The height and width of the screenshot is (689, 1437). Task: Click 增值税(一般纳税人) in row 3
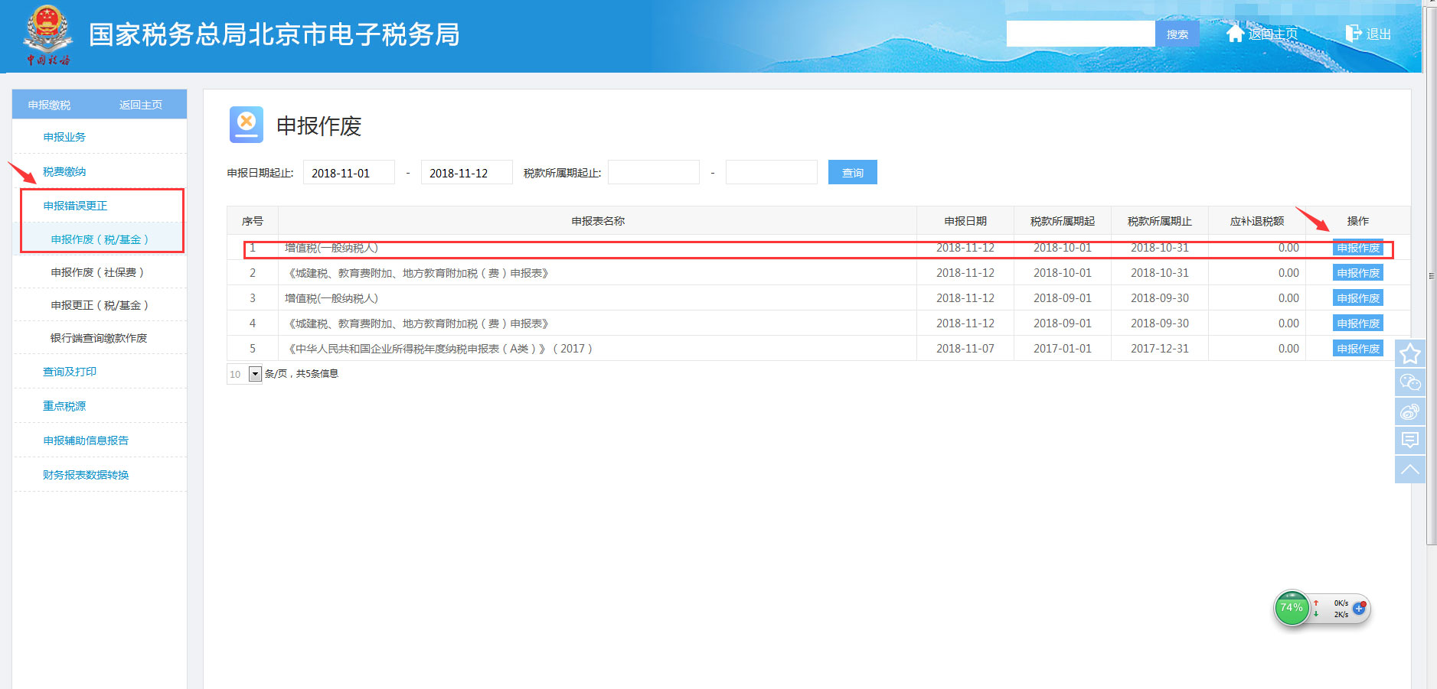[x=331, y=298]
